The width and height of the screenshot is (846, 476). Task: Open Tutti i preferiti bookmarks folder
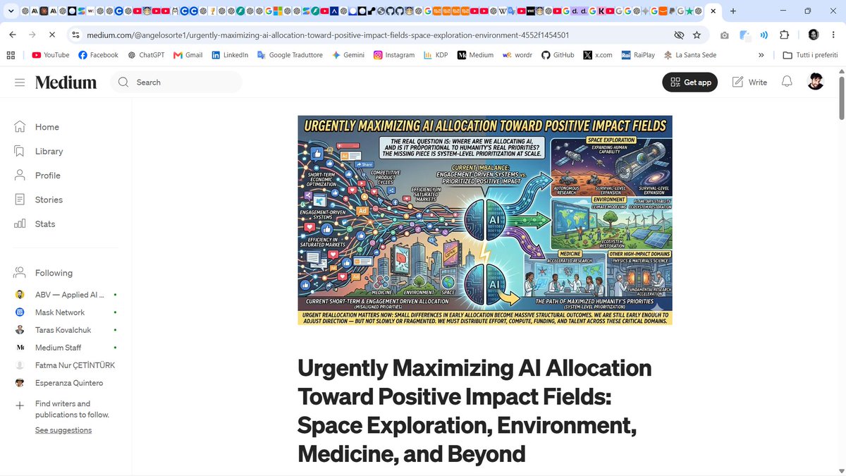click(x=811, y=55)
